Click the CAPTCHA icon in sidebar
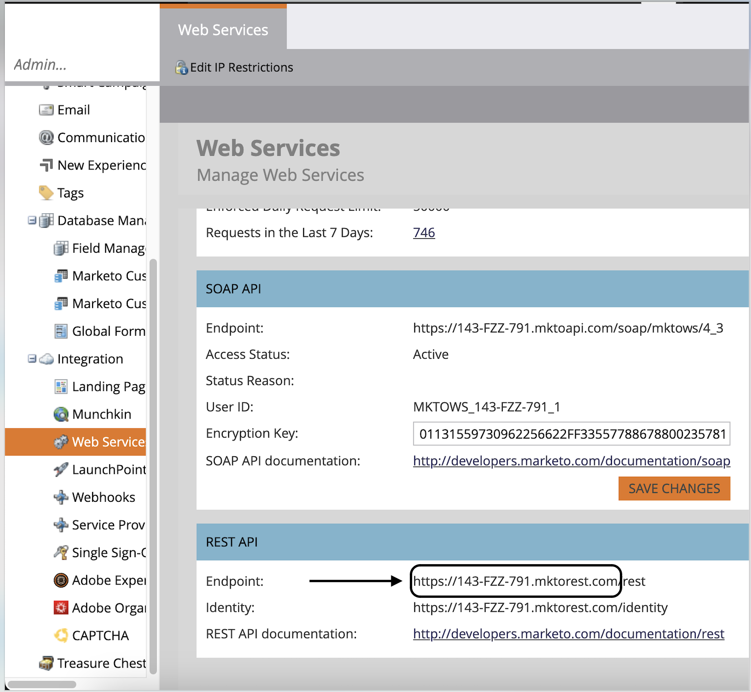This screenshot has height=692, width=751. tap(61, 635)
